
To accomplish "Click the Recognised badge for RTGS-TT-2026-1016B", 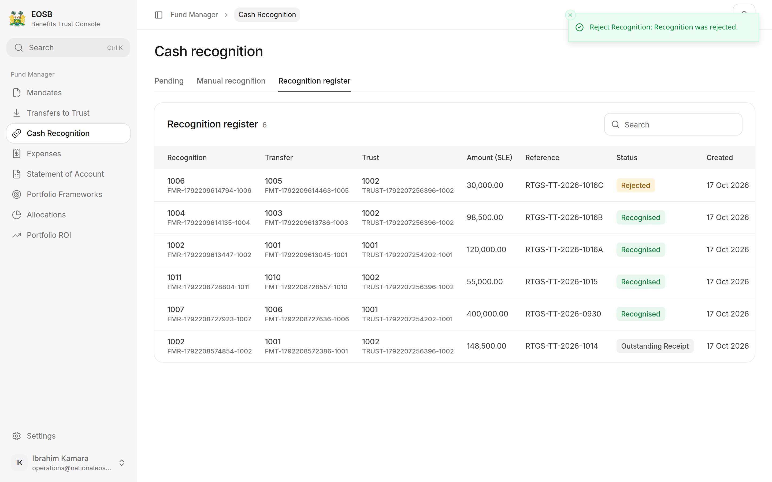I will pyautogui.click(x=641, y=218).
